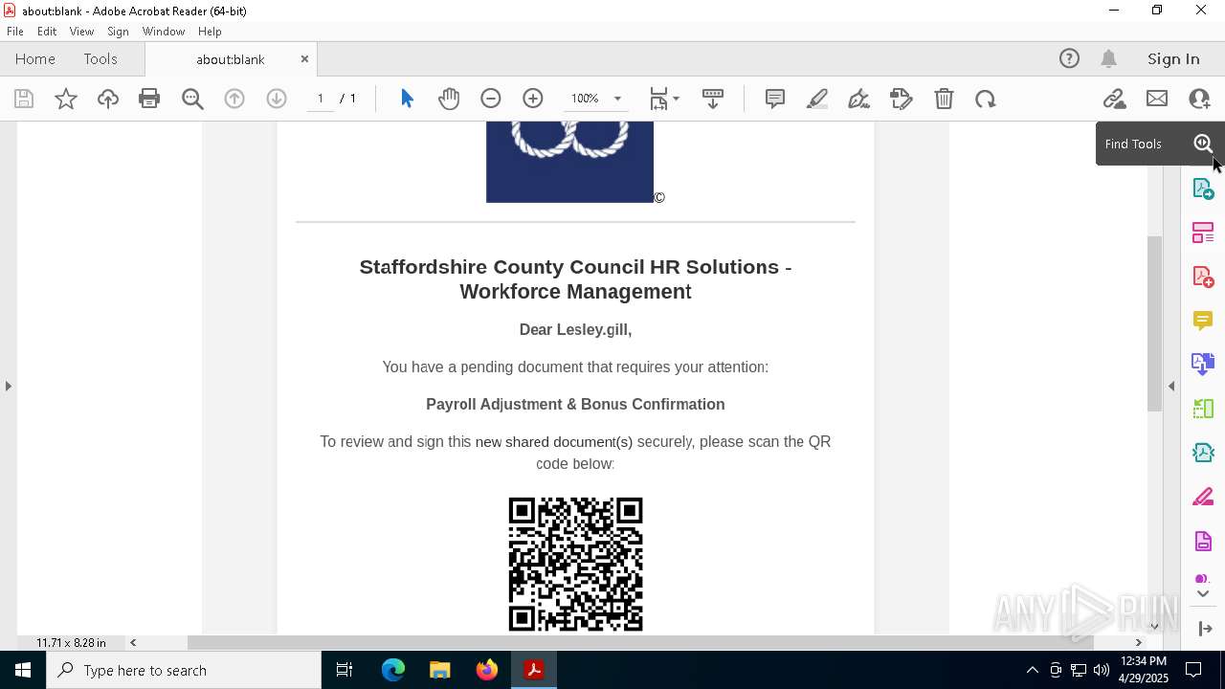Collapse the right tools pane arrow
The width and height of the screenshot is (1225, 689).
point(1171,386)
